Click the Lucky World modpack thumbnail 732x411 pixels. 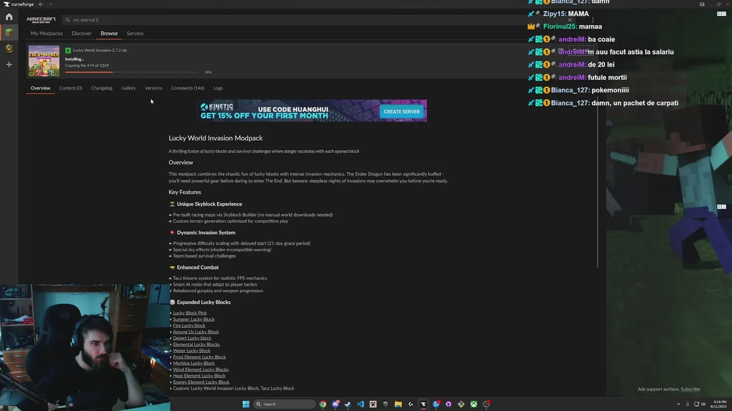tap(44, 61)
